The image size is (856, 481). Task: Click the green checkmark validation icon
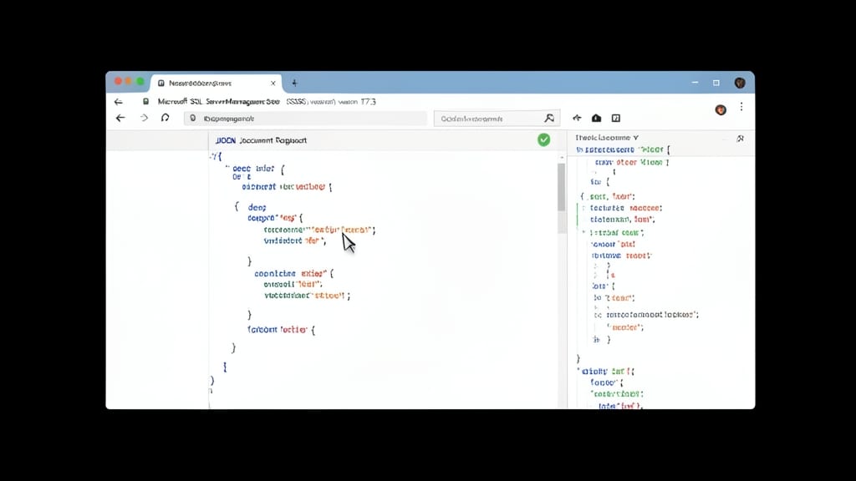pos(543,139)
